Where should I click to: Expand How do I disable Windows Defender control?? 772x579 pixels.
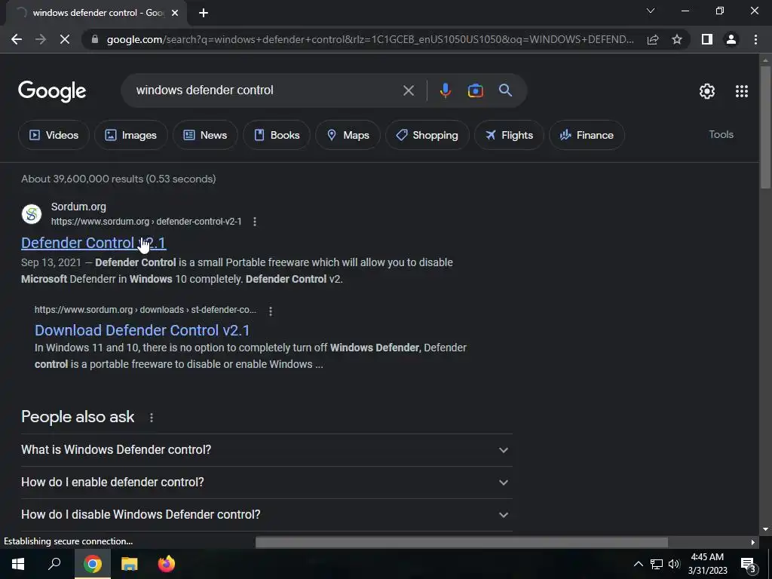(x=266, y=514)
